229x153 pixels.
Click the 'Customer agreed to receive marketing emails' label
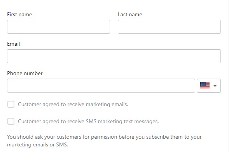[x=73, y=105]
